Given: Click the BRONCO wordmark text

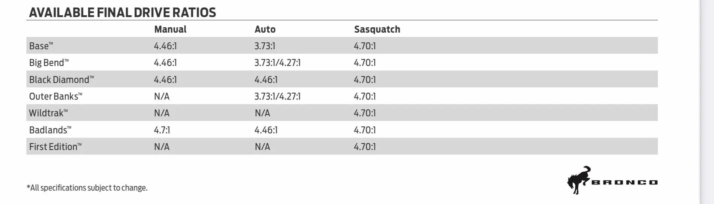Looking at the screenshot, I should point(625,183).
